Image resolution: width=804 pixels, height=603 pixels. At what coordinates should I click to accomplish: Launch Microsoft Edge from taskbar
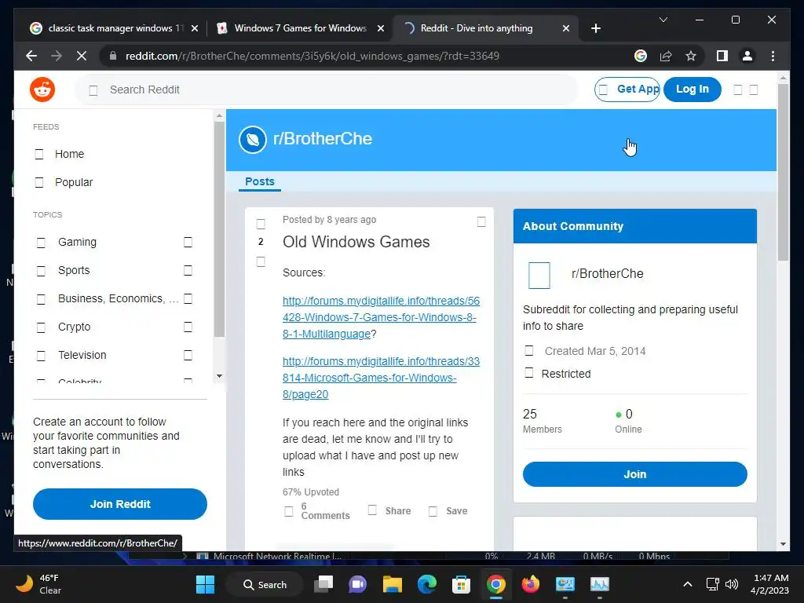426,584
